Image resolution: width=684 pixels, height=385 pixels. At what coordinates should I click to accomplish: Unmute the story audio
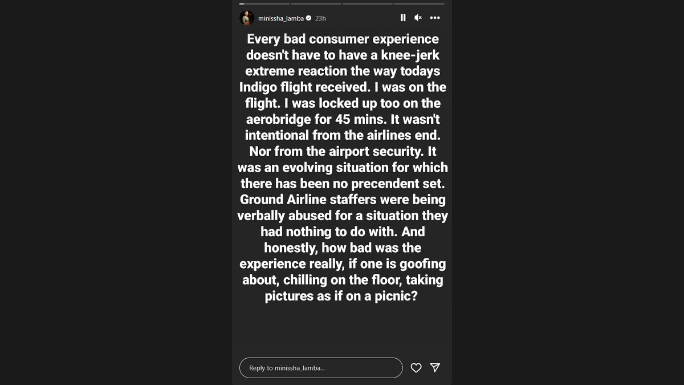418,18
